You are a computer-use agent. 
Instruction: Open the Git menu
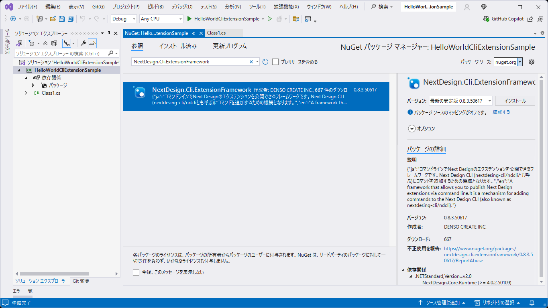point(98,7)
